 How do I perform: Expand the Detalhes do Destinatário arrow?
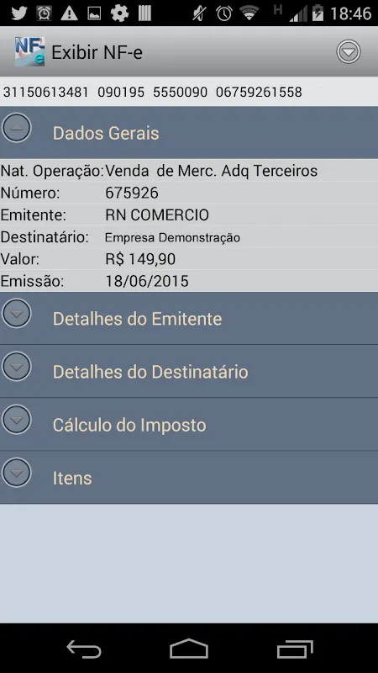[16, 367]
